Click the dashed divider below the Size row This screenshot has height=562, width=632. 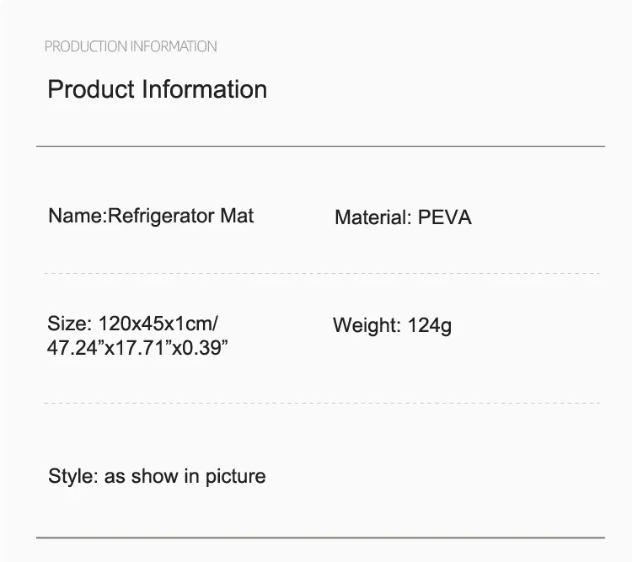(320, 404)
